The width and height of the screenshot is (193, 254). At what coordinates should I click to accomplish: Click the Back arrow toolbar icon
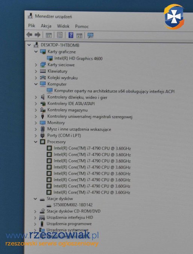[x=29, y=35]
